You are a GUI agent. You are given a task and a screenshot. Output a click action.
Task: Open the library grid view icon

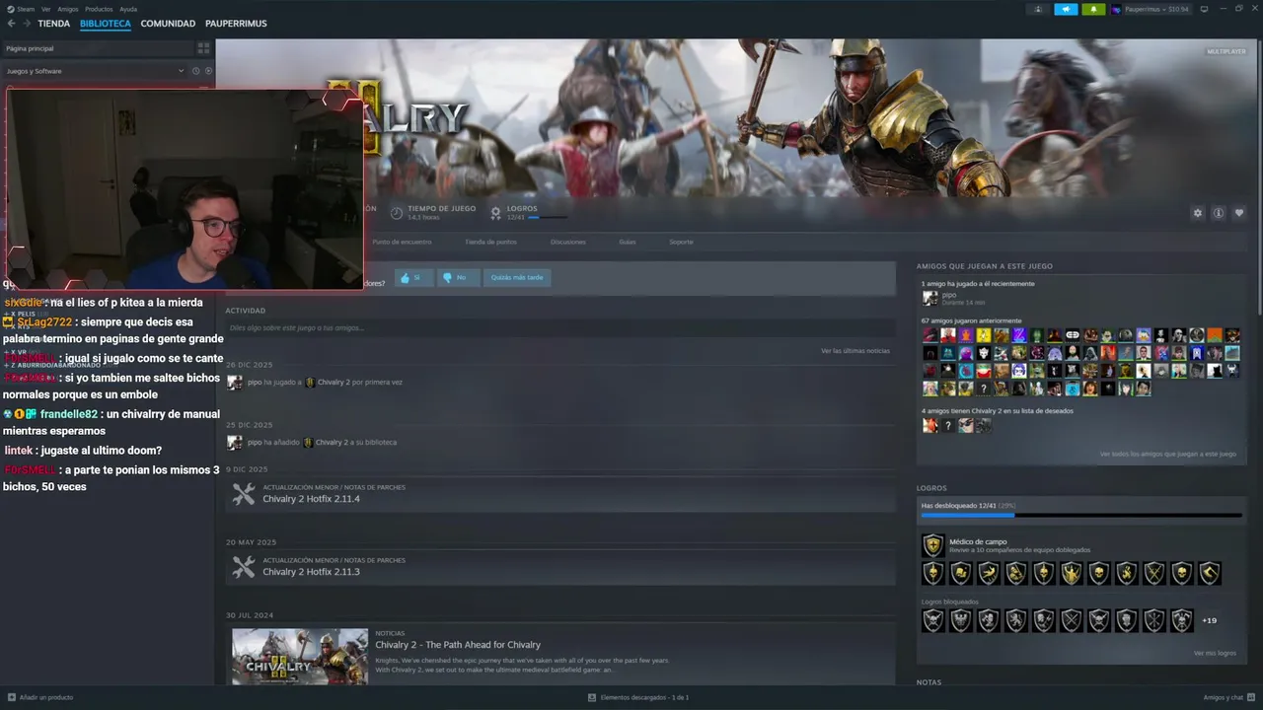pos(203,47)
